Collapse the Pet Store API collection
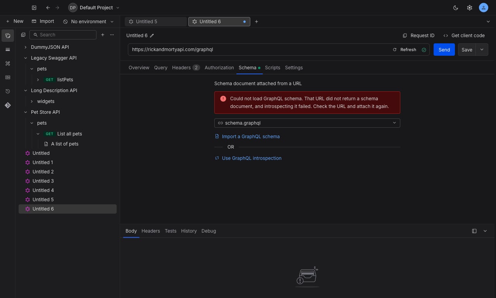 (26, 112)
